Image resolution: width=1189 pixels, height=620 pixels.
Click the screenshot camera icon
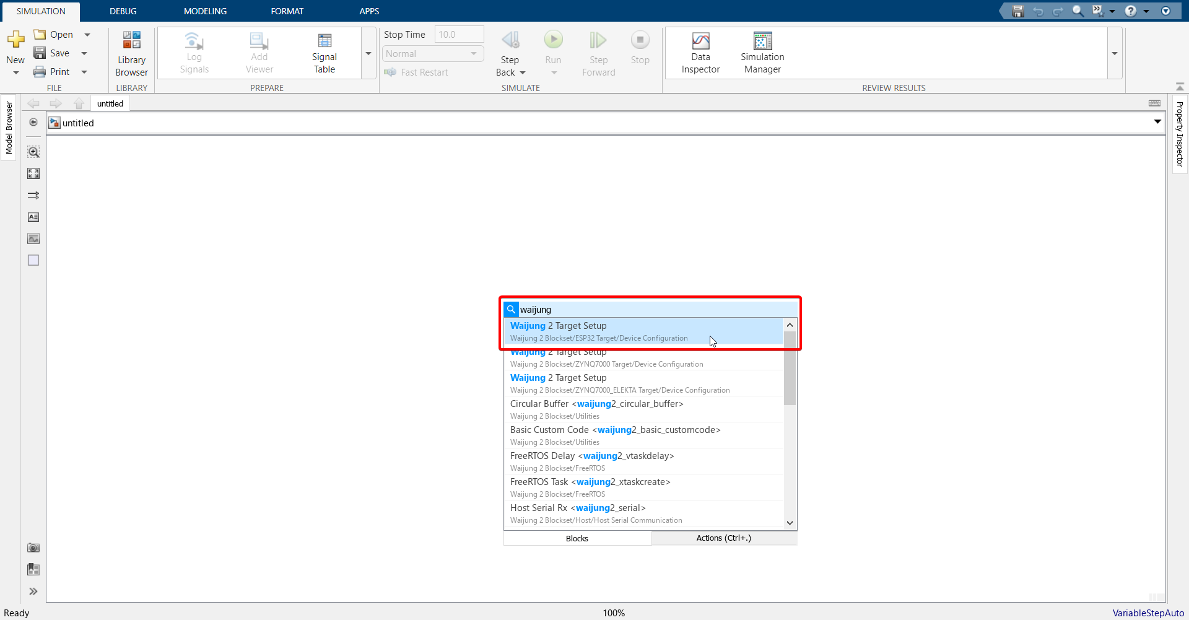click(x=33, y=548)
